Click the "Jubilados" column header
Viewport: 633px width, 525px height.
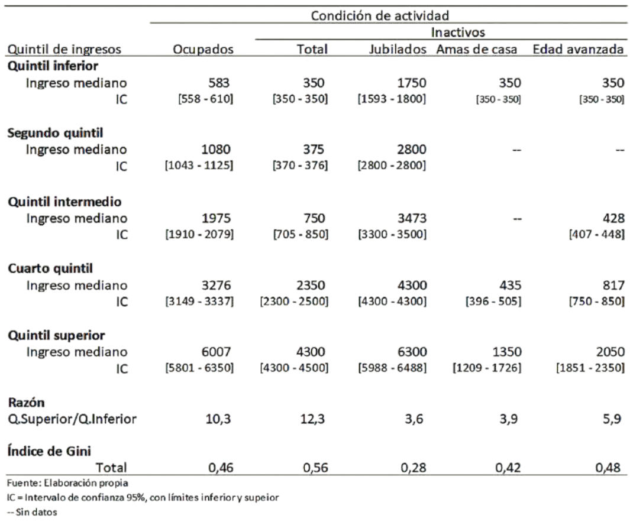click(x=398, y=49)
